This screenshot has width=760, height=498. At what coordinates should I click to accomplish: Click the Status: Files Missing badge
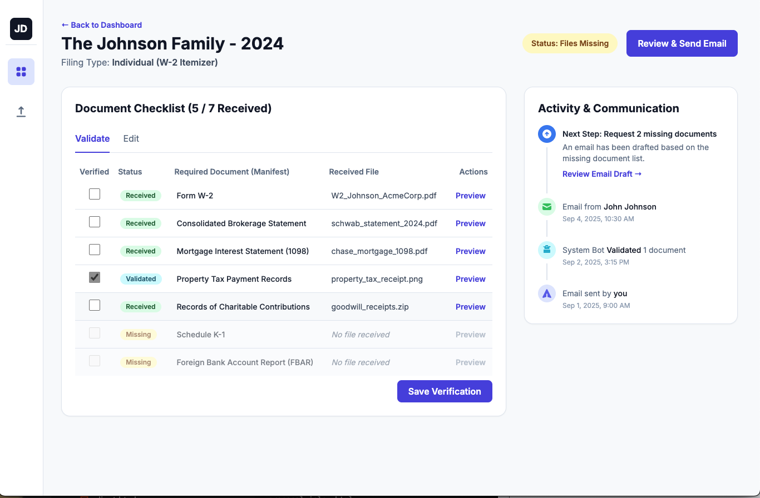tap(570, 43)
